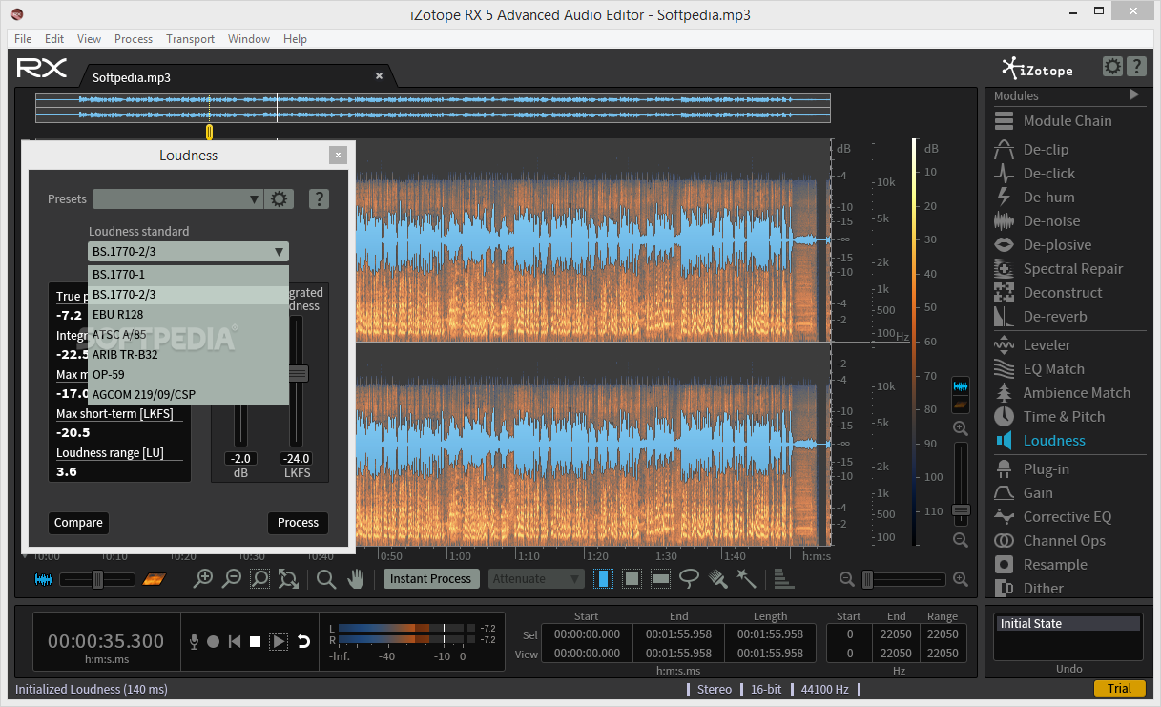
Task: Select the Lasso selection tool
Action: click(689, 578)
